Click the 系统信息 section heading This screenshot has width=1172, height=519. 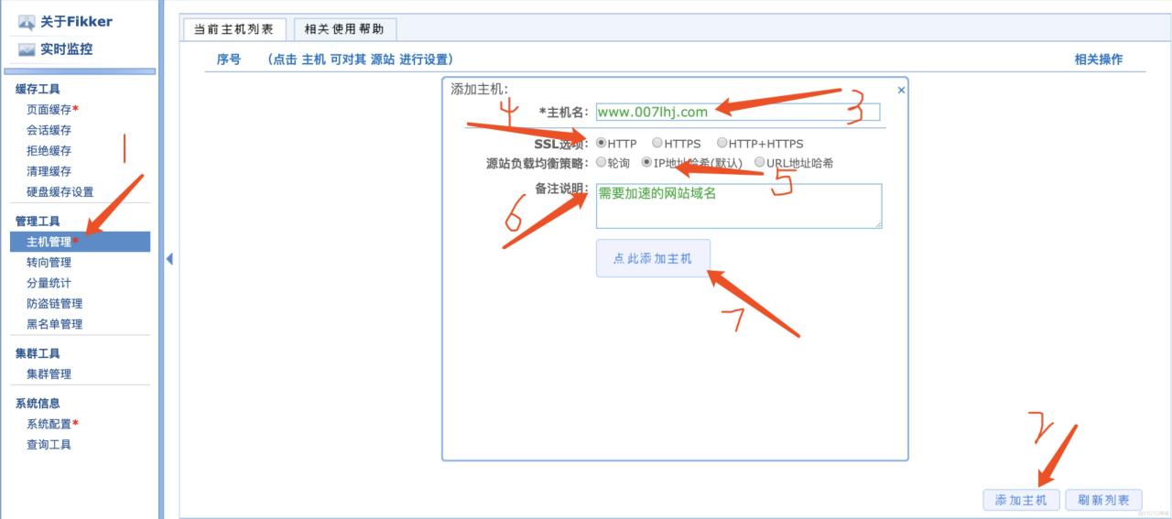(x=38, y=404)
